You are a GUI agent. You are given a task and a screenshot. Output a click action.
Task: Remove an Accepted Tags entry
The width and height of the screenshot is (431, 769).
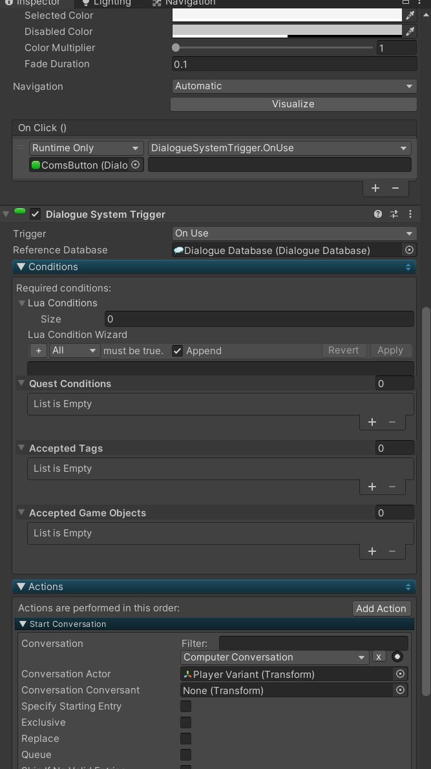(x=392, y=487)
